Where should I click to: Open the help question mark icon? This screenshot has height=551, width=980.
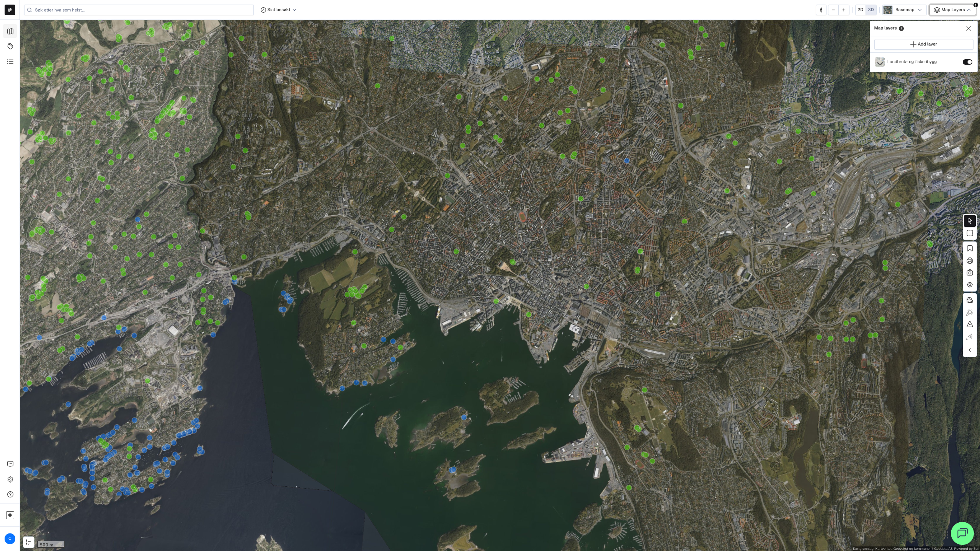pyautogui.click(x=10, y=494)
